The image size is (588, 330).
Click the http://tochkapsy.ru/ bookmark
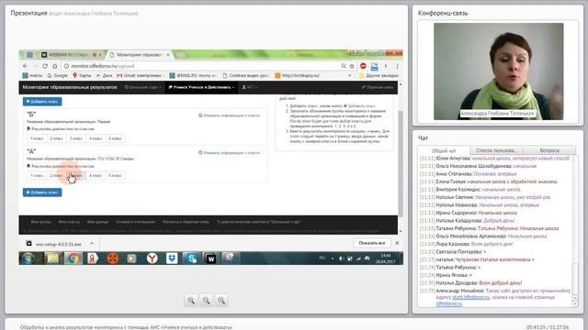click(x=298, y=75)
